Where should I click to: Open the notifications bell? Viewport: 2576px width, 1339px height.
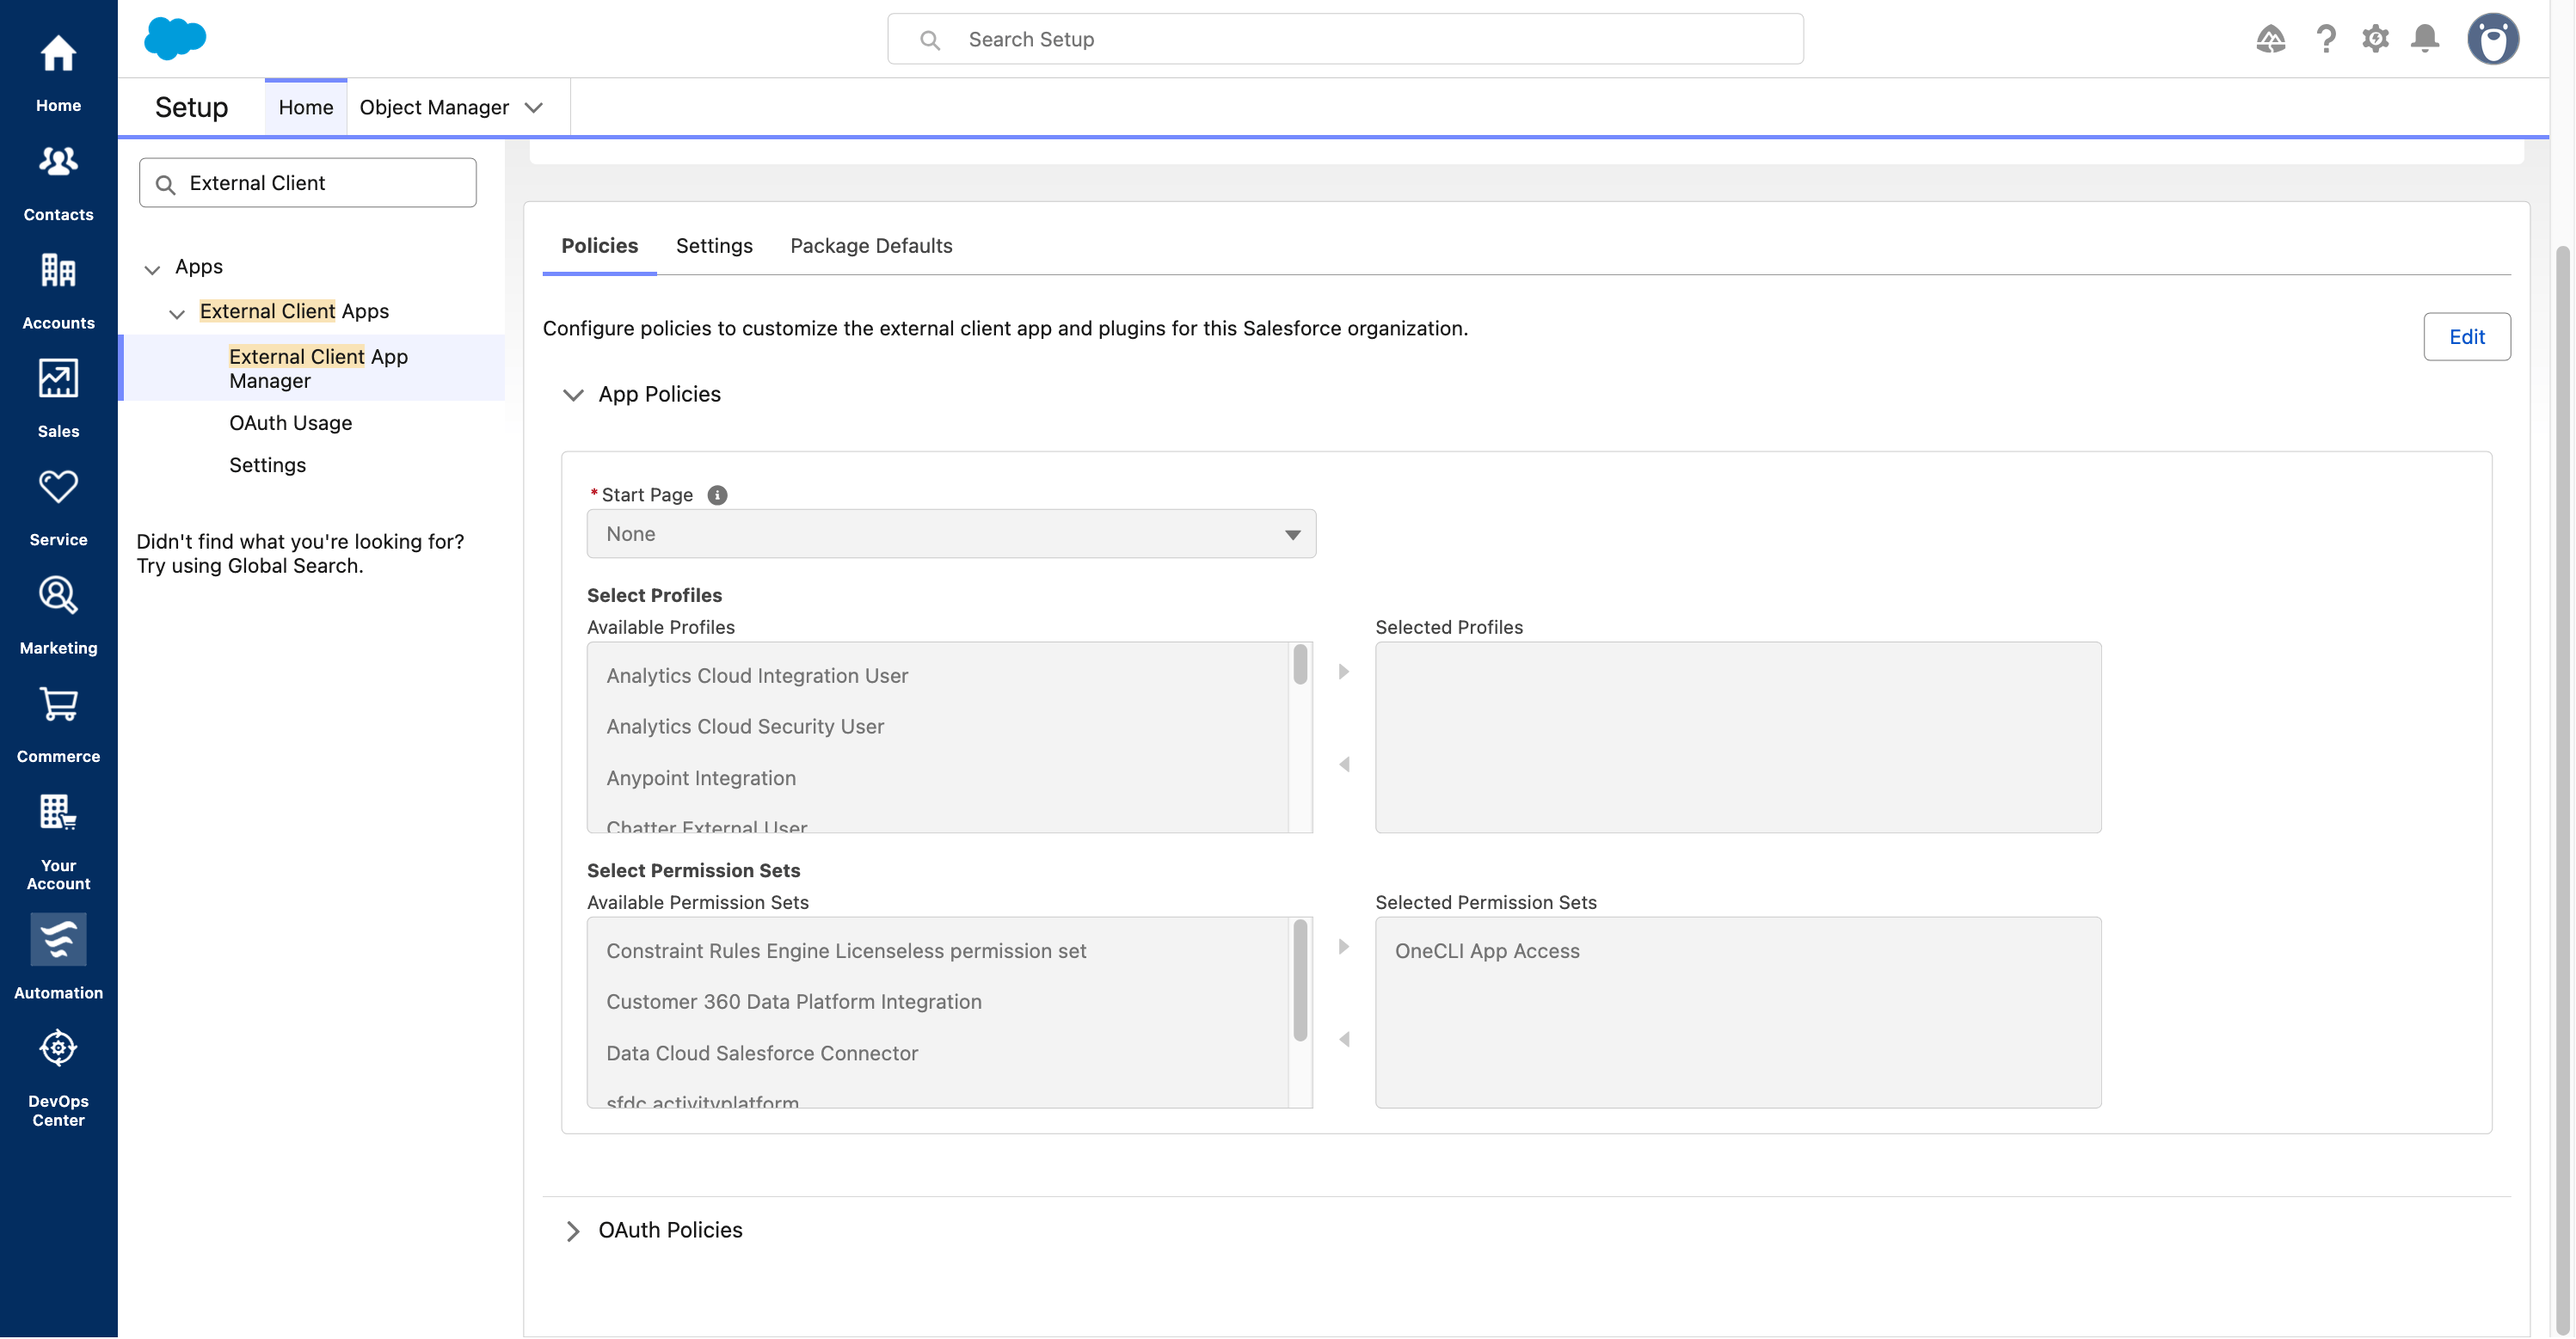(x=2424, y=39)
